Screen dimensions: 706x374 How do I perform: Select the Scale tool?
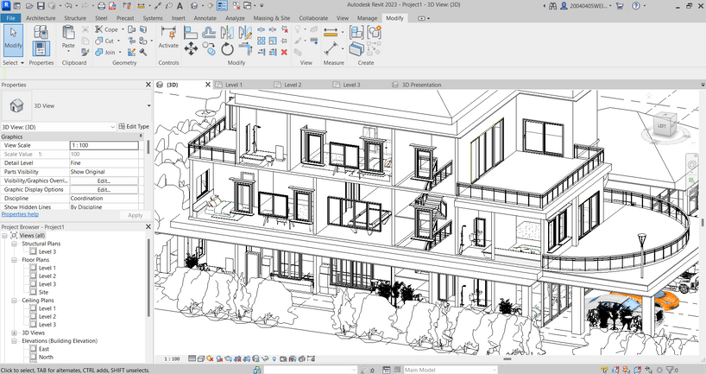pyautogui.click(x=273, y=41)
